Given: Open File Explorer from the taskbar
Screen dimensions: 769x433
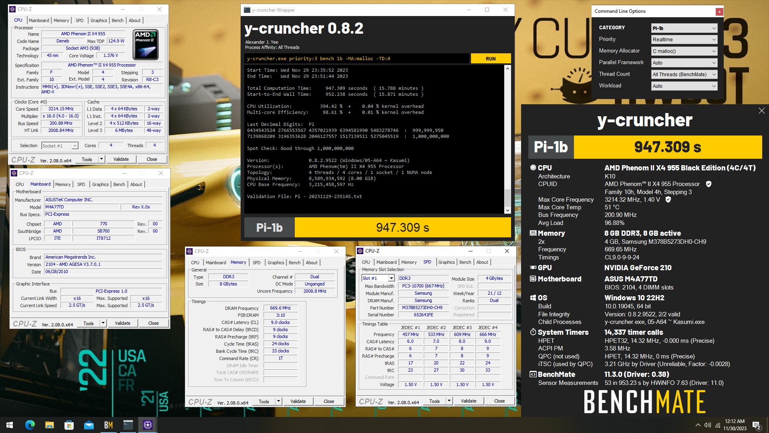Looking at the screenshot, I should pyautogui.click(x=50, y=425).
